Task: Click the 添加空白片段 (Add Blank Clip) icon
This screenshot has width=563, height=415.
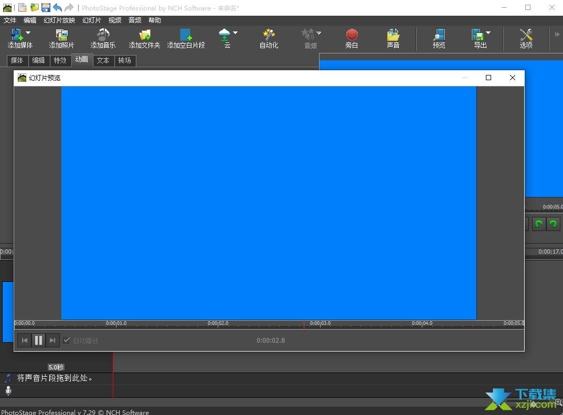Action: (x=186, y=35)
